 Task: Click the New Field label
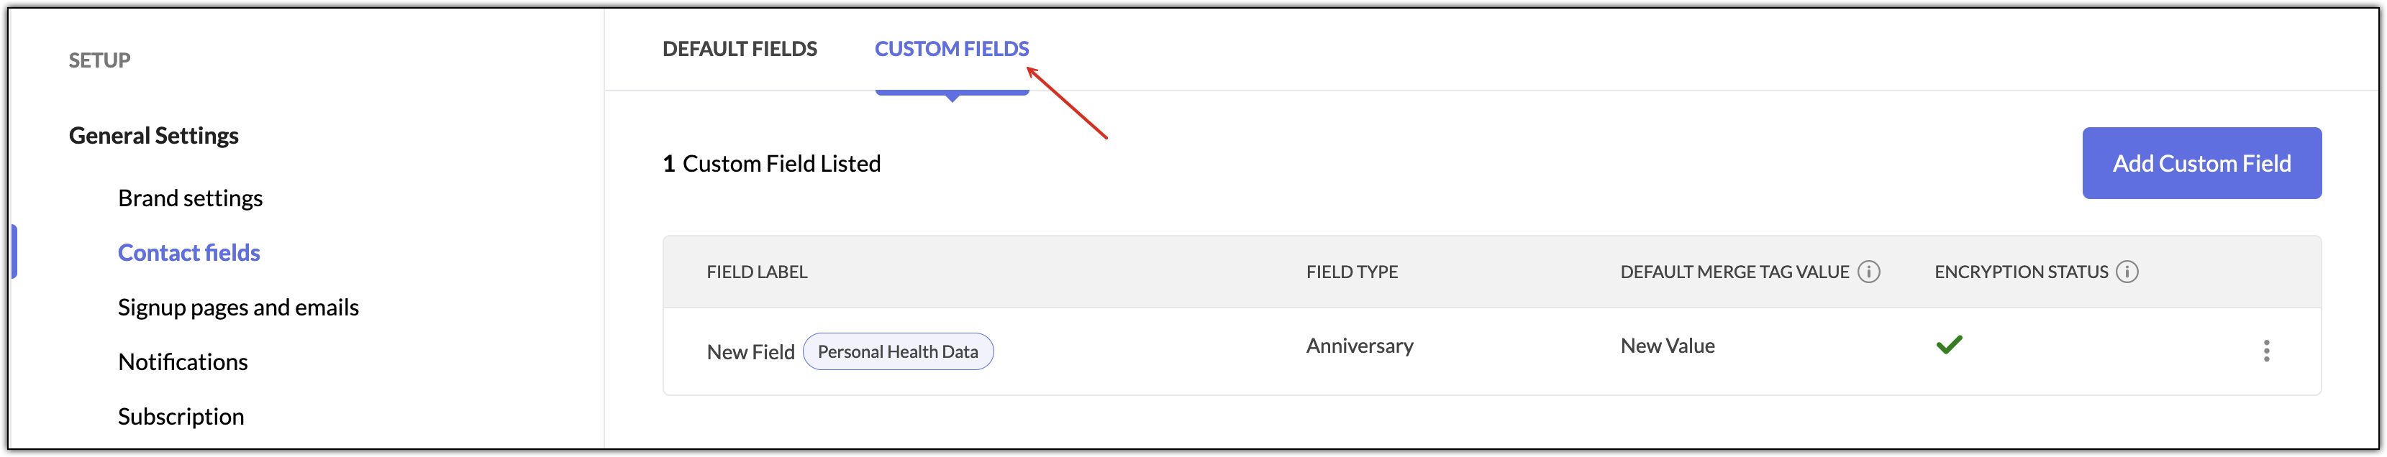click(750, 353)
